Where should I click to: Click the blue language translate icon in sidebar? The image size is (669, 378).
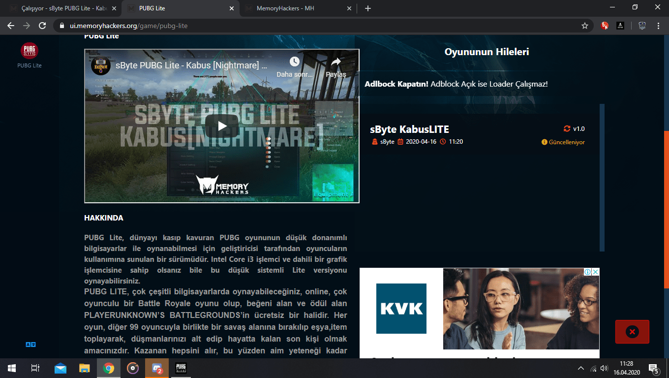tap(30, 345)
